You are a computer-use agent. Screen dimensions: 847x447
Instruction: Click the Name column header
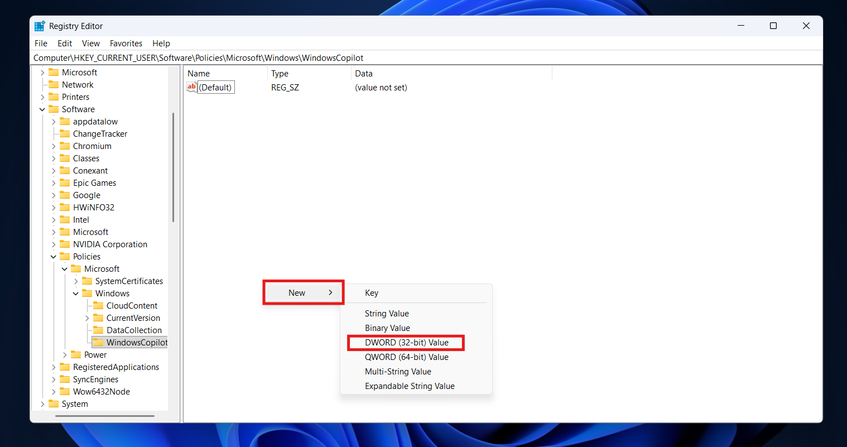tap(199, 74)
